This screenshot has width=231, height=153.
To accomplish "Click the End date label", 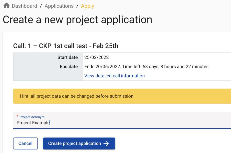I will coord(69,67).
